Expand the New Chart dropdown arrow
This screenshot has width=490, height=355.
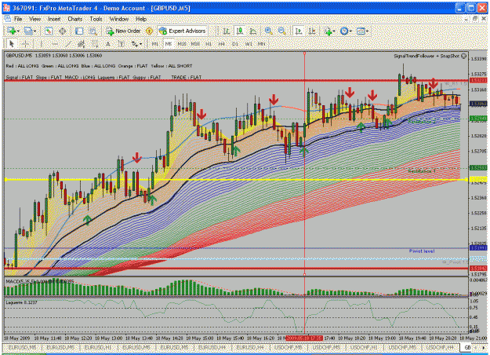point(18,31)
